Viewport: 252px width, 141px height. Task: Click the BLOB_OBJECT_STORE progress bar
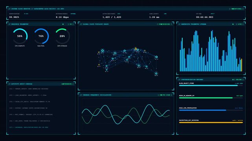(211, 86)
